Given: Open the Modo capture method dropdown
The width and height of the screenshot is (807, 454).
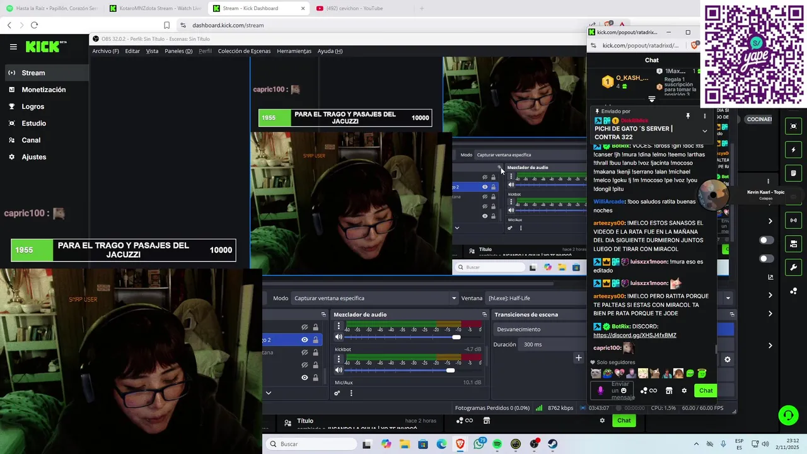Looking at the screenshot, I should pos(375,298).
